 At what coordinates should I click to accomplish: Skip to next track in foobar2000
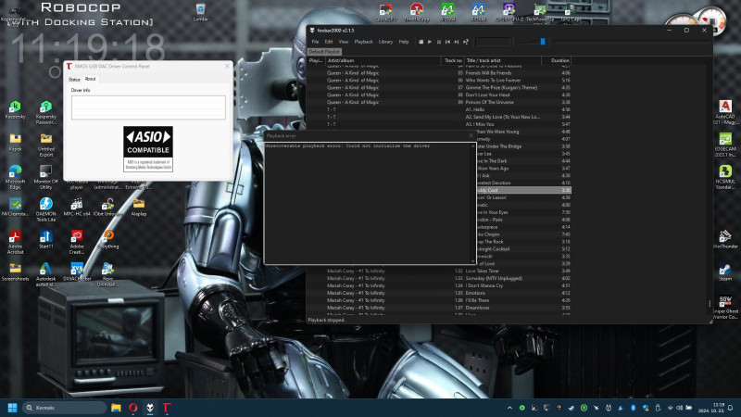[457, 42]
